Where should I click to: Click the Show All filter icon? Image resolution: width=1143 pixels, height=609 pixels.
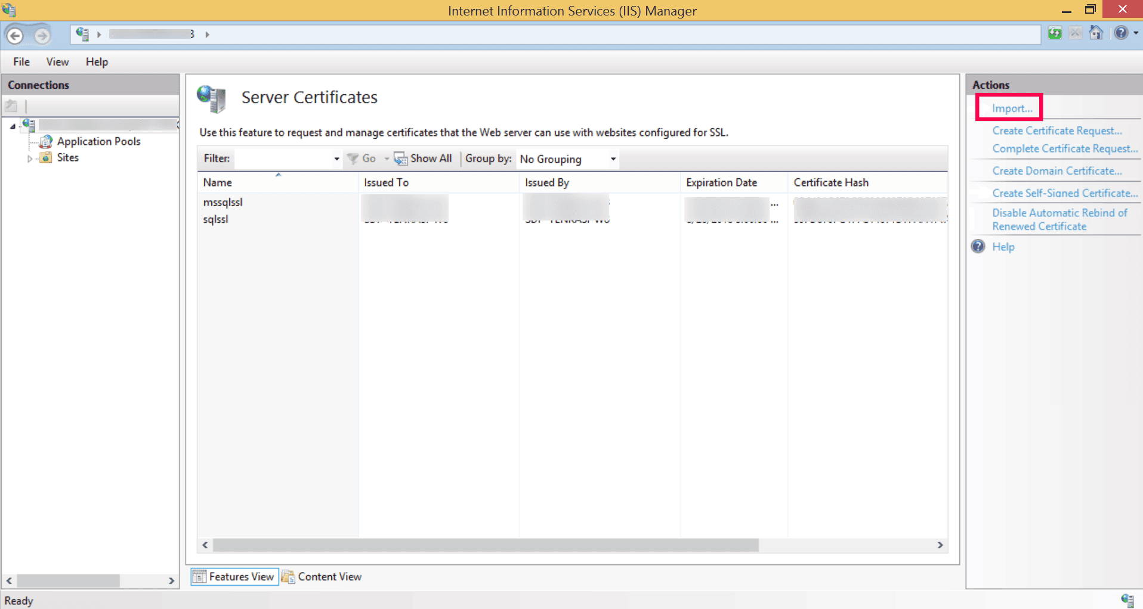[x=400, y=159]
